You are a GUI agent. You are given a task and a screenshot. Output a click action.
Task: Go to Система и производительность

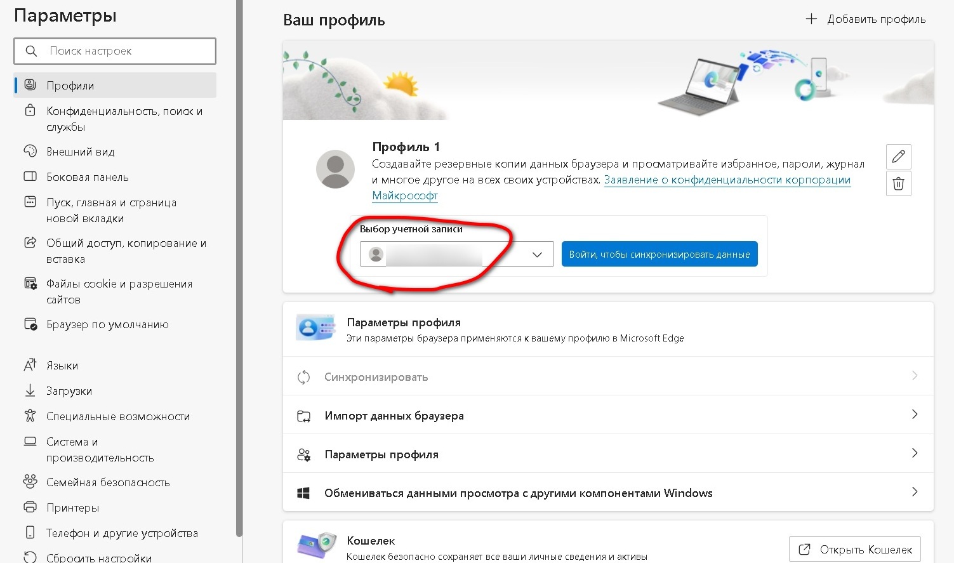point(115,449)
